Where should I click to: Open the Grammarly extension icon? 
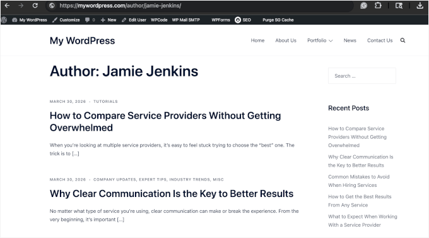pyautogui.click(x=363, y=6)
